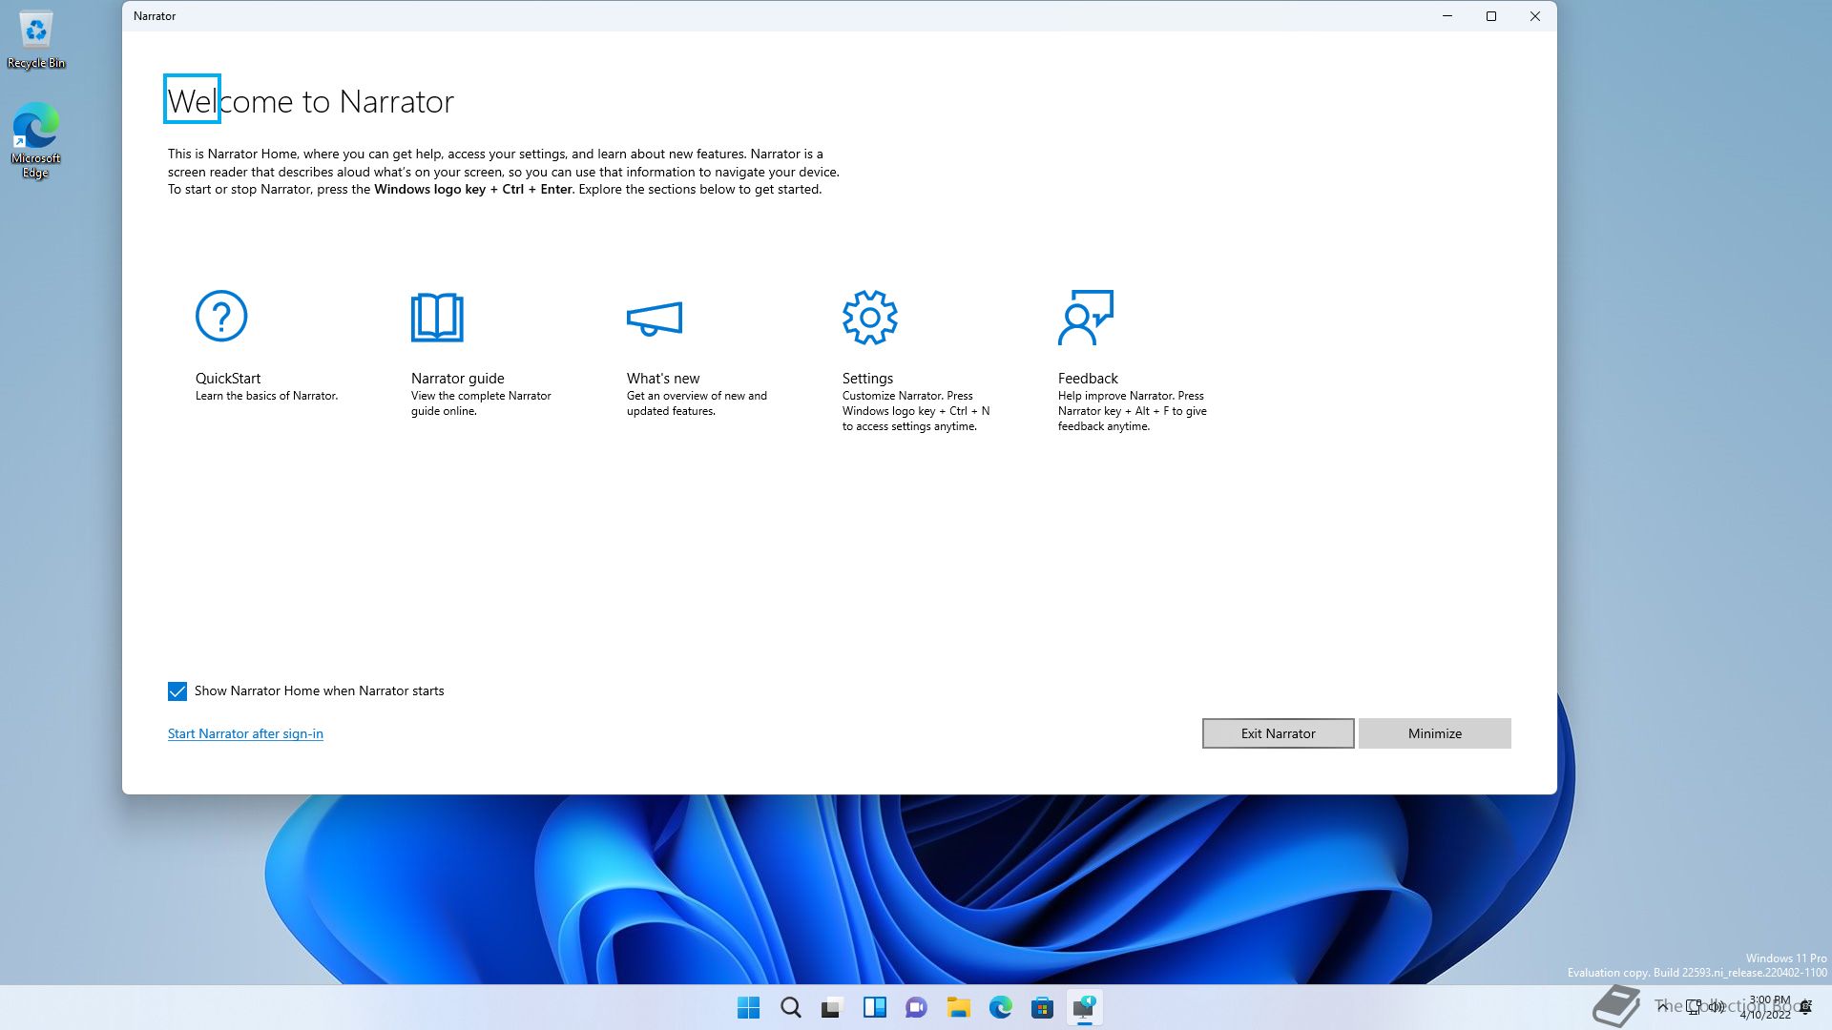Open the Recycle Bin desktop icon
This screenshot has height=1030, width=1832.
click(36, 40)
